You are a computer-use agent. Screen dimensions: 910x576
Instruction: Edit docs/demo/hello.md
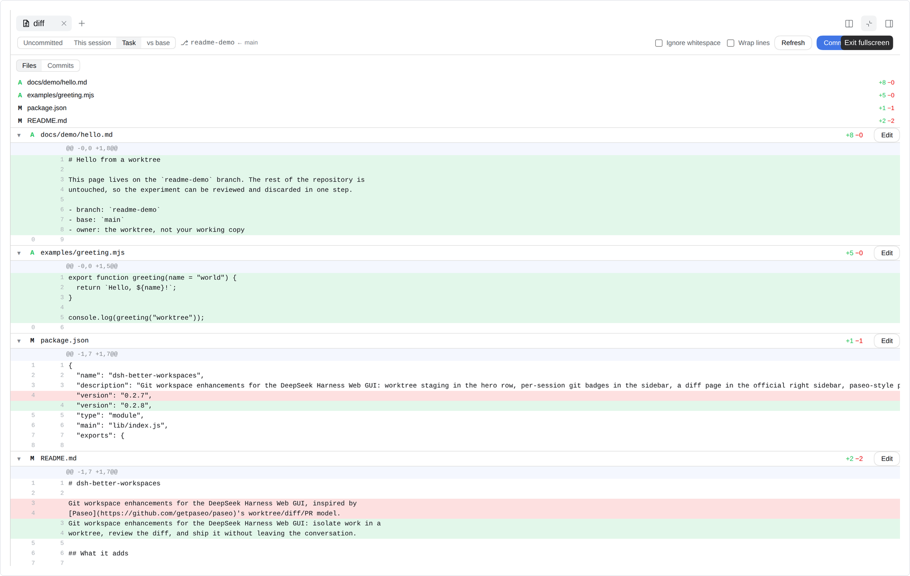click(887, 135)
